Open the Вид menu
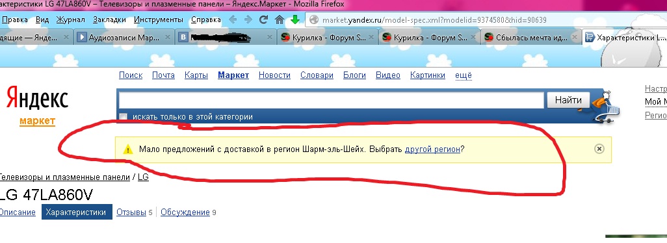 point(42,19)
